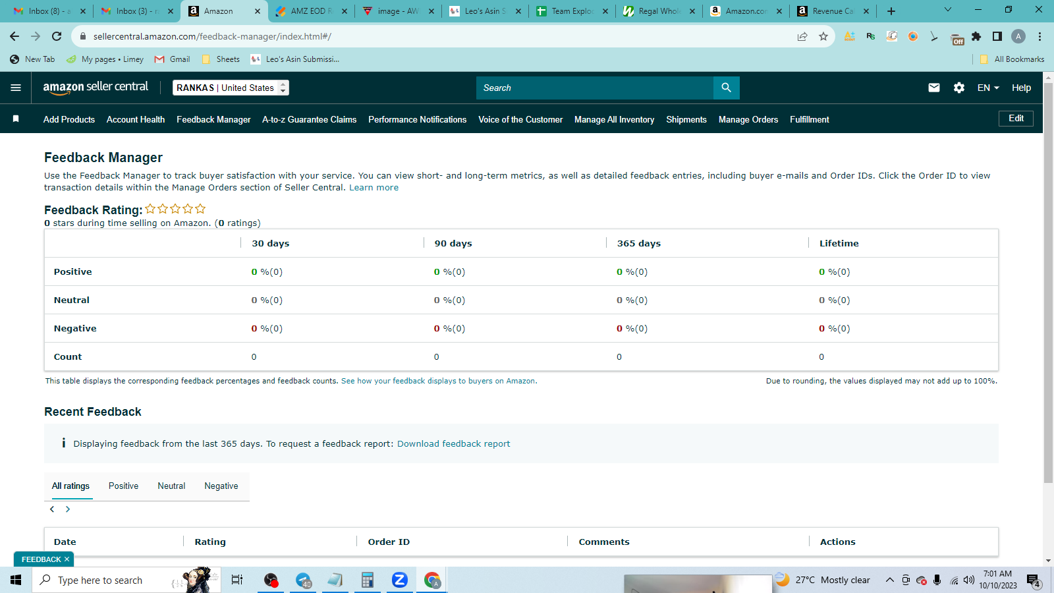The height and width of the screenshot is (593, 1054).
Task: Go back to the previous browser page
Action: (x=14, y=36)
